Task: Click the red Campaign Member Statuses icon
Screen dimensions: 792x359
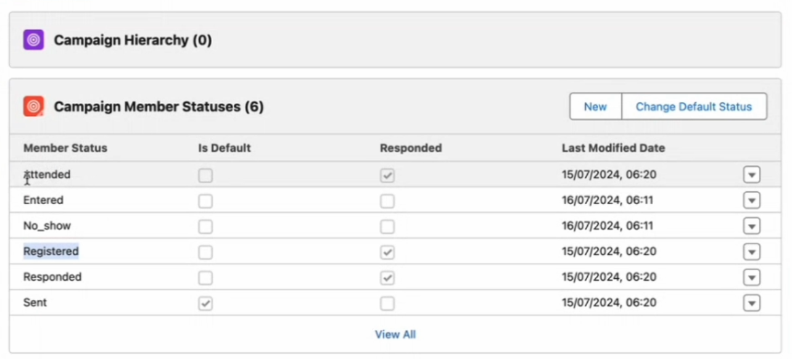Action: pos(33,106)
